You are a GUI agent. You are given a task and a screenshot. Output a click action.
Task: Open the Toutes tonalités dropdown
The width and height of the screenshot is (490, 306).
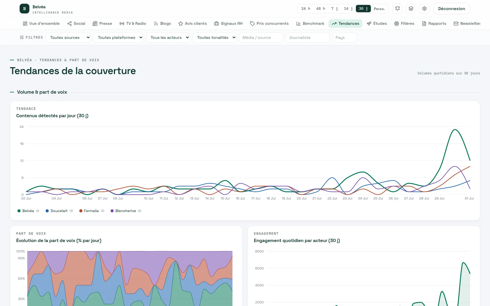(x=215, y=37)
